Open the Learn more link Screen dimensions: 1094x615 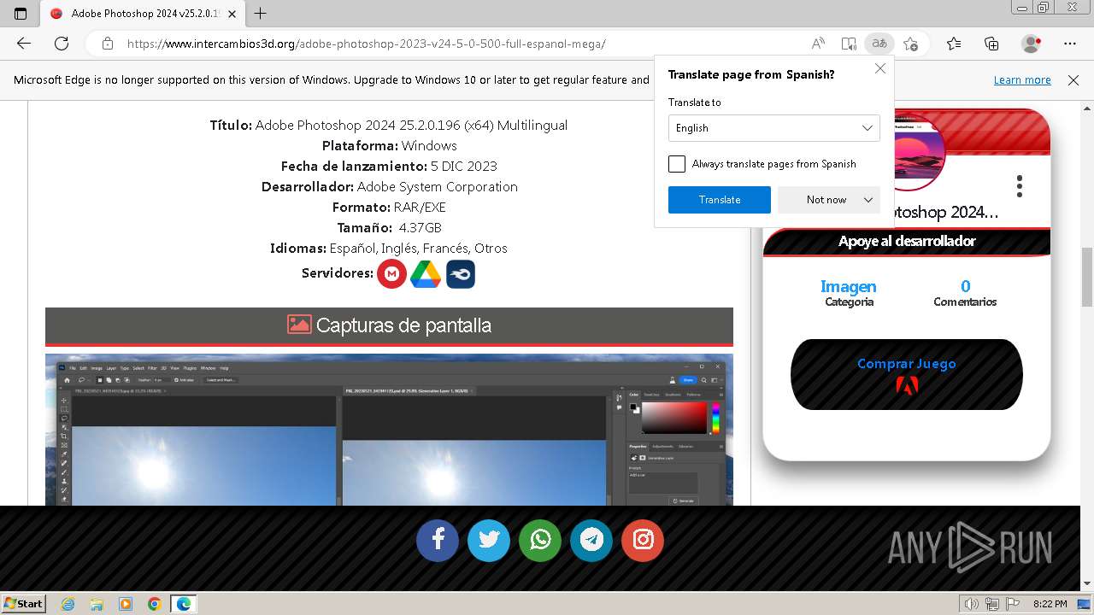pos(1022,79)
